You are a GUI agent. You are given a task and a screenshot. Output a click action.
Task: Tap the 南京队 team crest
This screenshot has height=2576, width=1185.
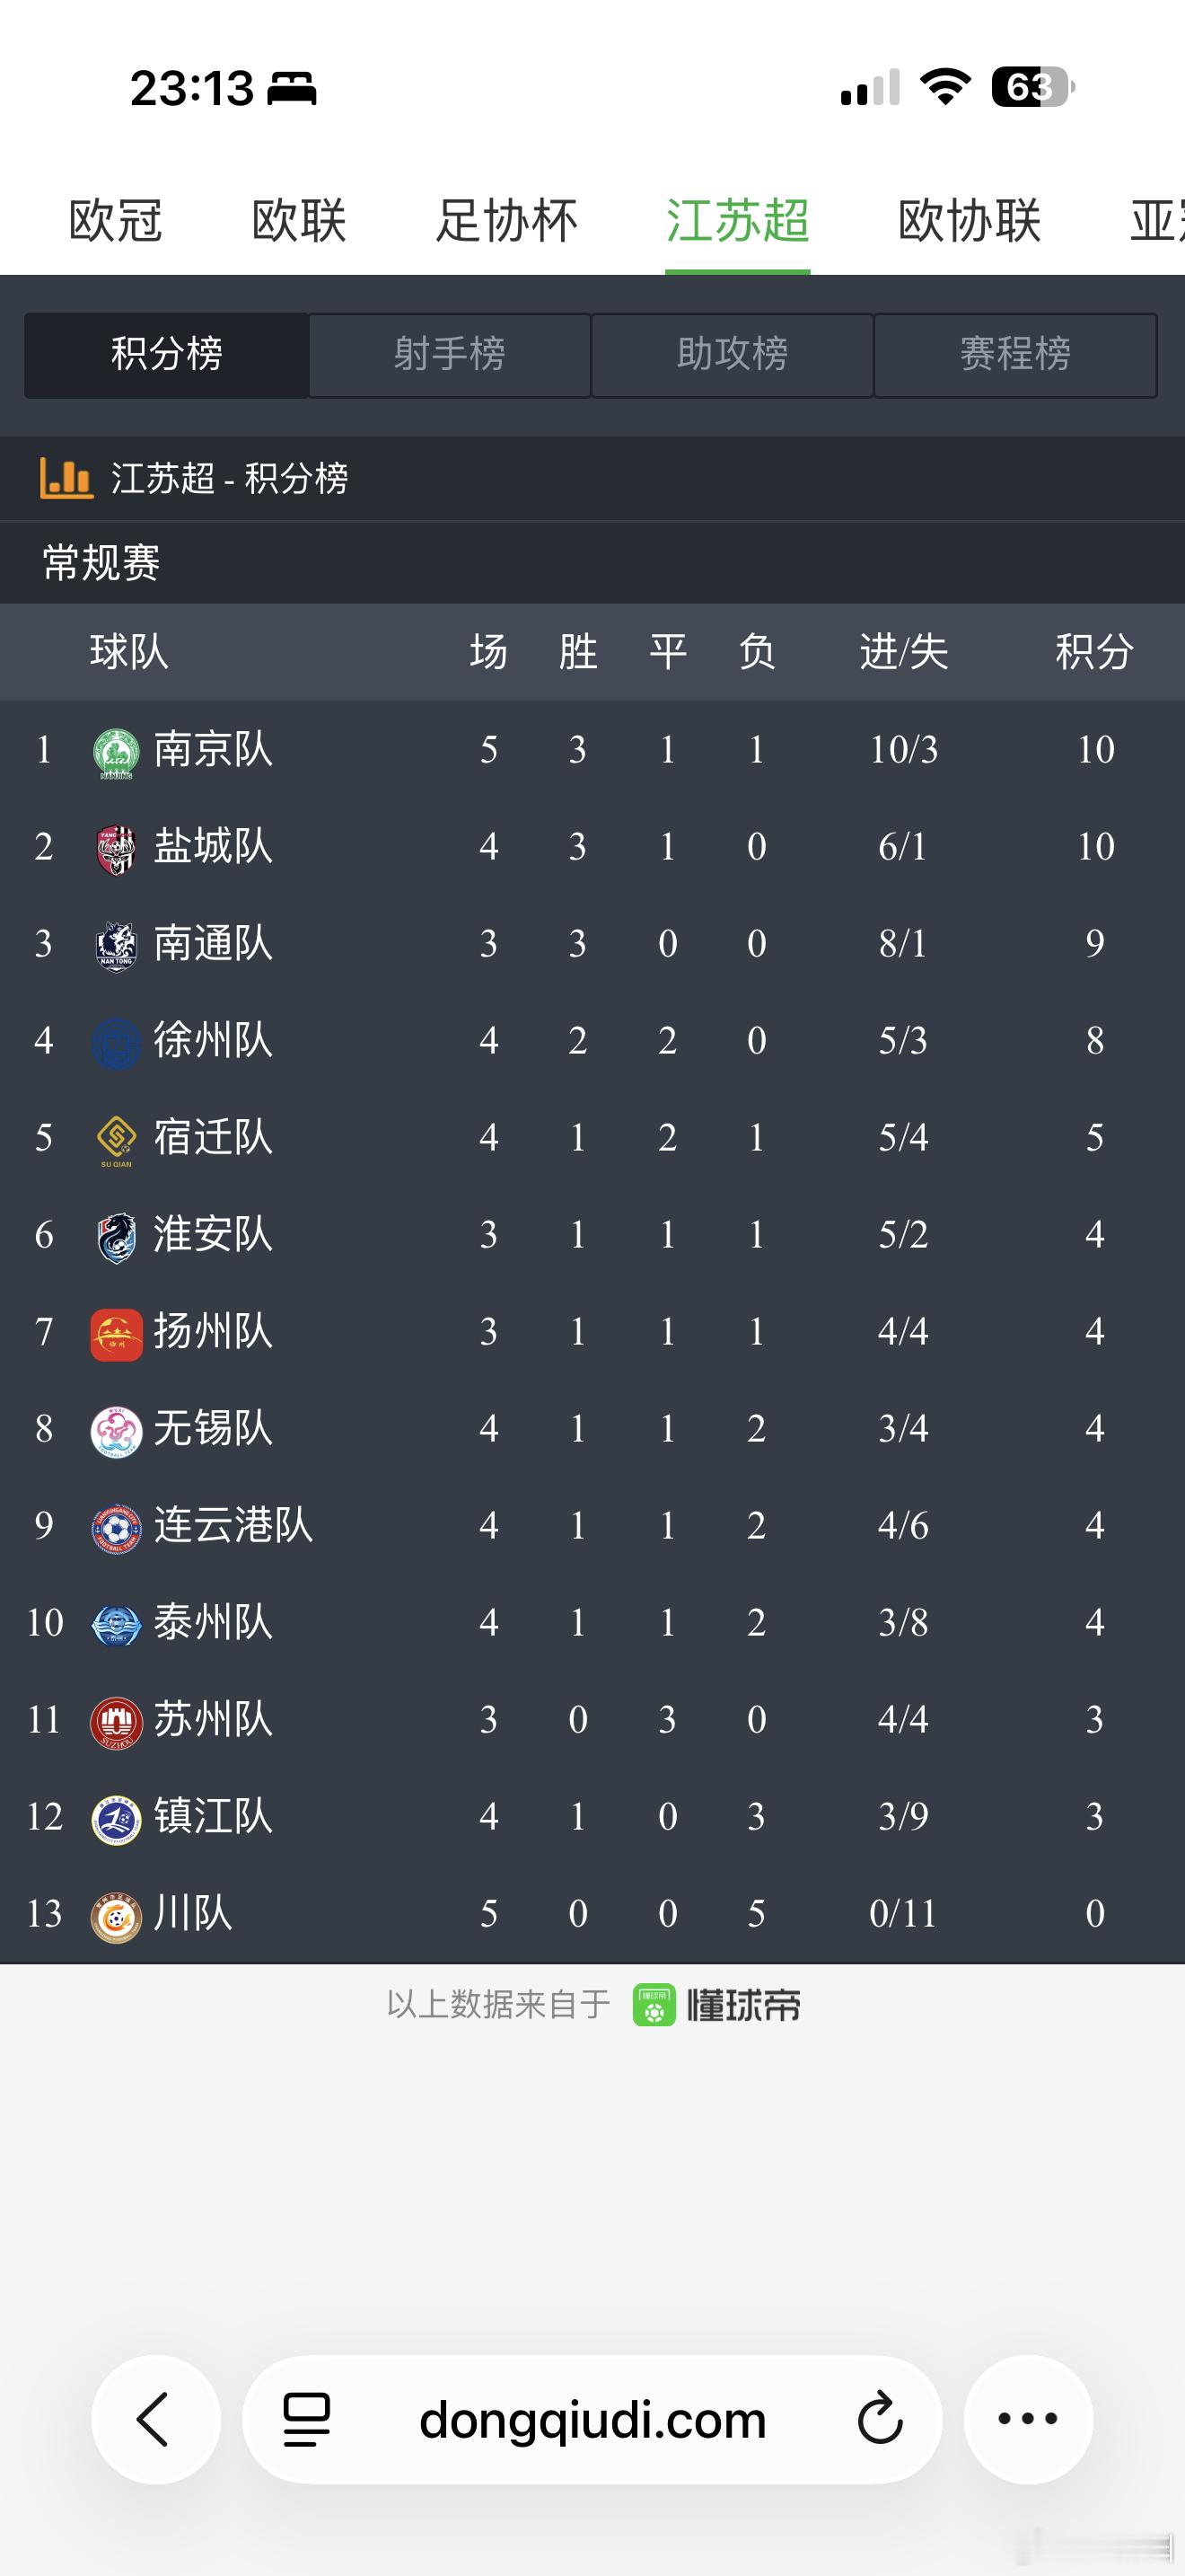point(116,752)
